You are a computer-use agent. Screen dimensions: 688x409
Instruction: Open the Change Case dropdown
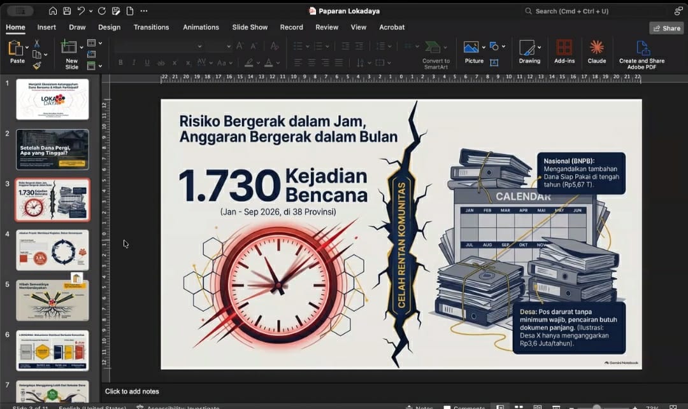point(224,62)
